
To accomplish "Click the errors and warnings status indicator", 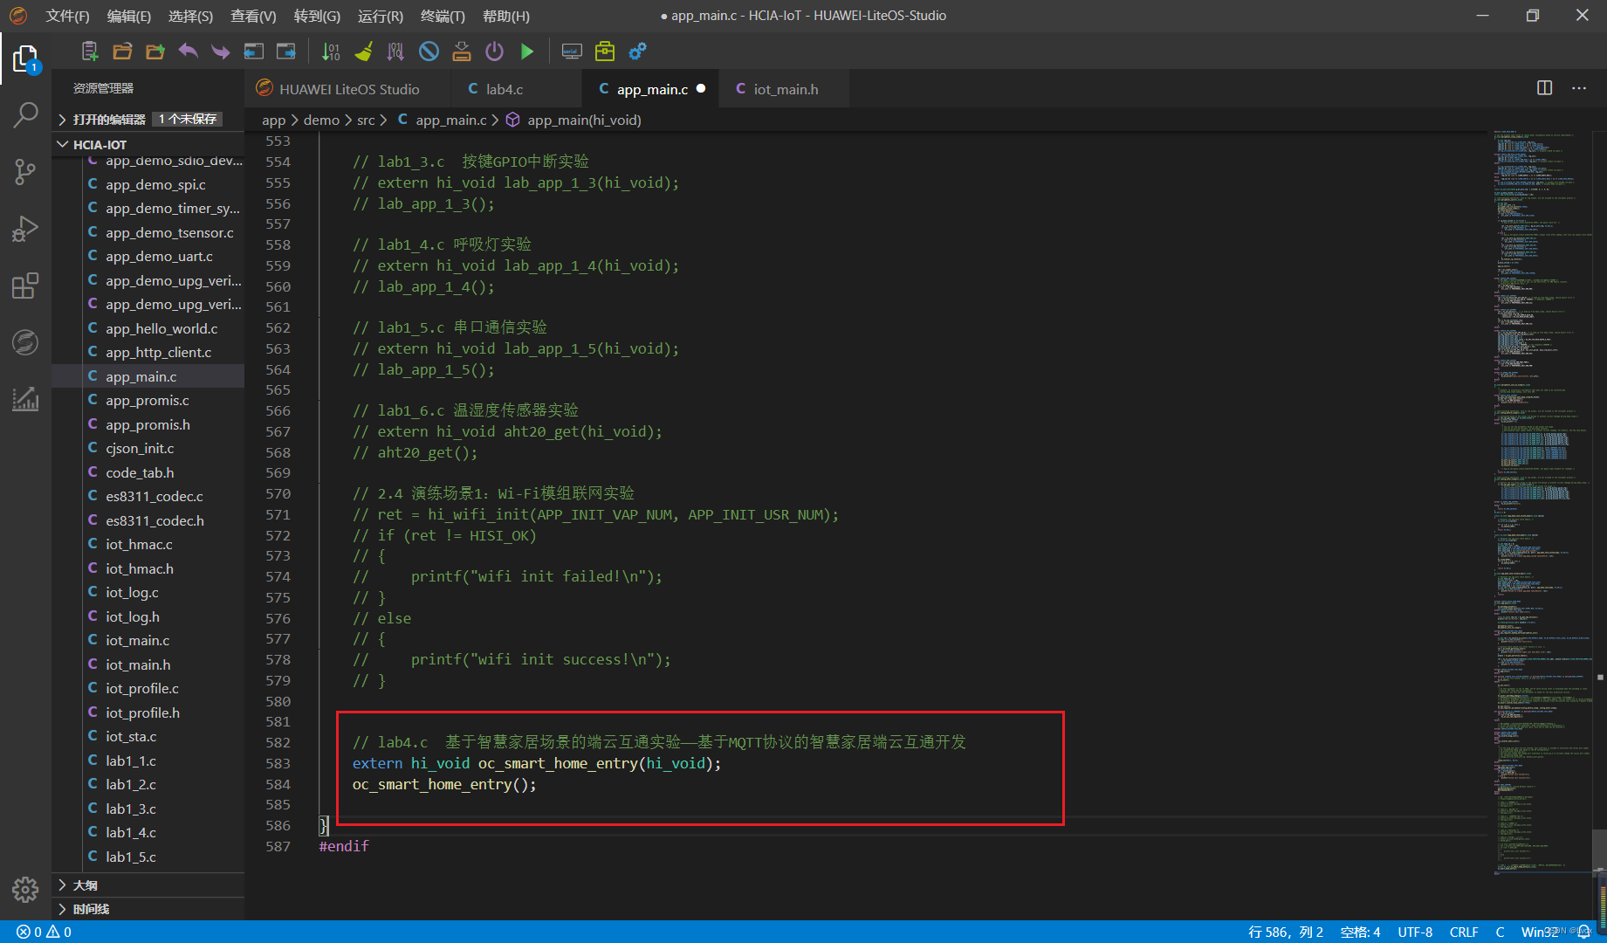I will tap(45, 932).
